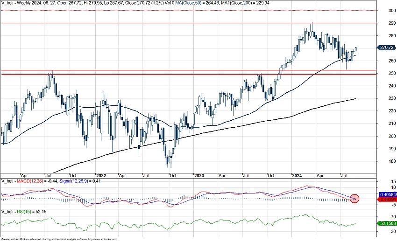Click the negative MACD value label -0.44291
Image resolution: width=397 pixels, height=241 pixels.
[386, 200]
